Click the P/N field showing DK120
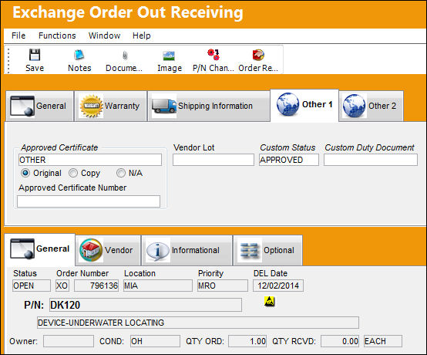 146,305
